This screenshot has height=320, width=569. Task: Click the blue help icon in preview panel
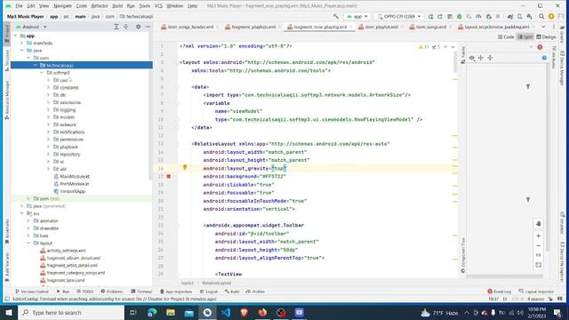(x=544, y=58)
